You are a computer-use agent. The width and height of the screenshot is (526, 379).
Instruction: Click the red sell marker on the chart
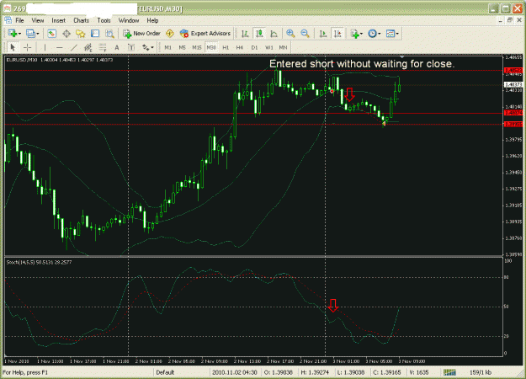click(x=332, y=91)
